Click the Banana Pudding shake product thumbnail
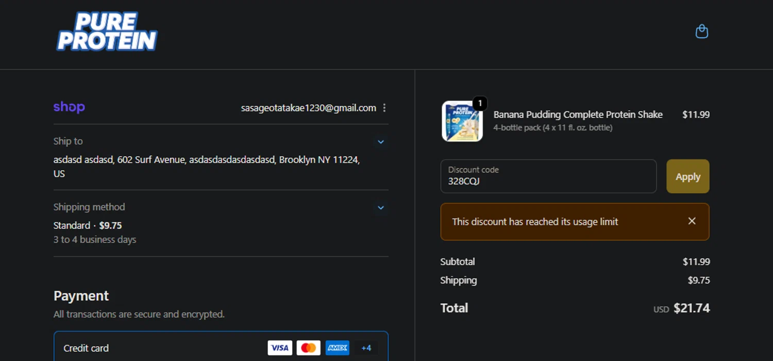The width and height of the screenshot is (773, 361). (x=462, y=121)
